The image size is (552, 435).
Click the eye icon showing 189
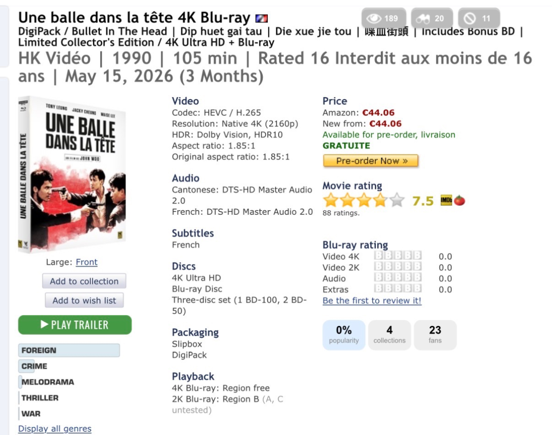[x=374, y=19]
